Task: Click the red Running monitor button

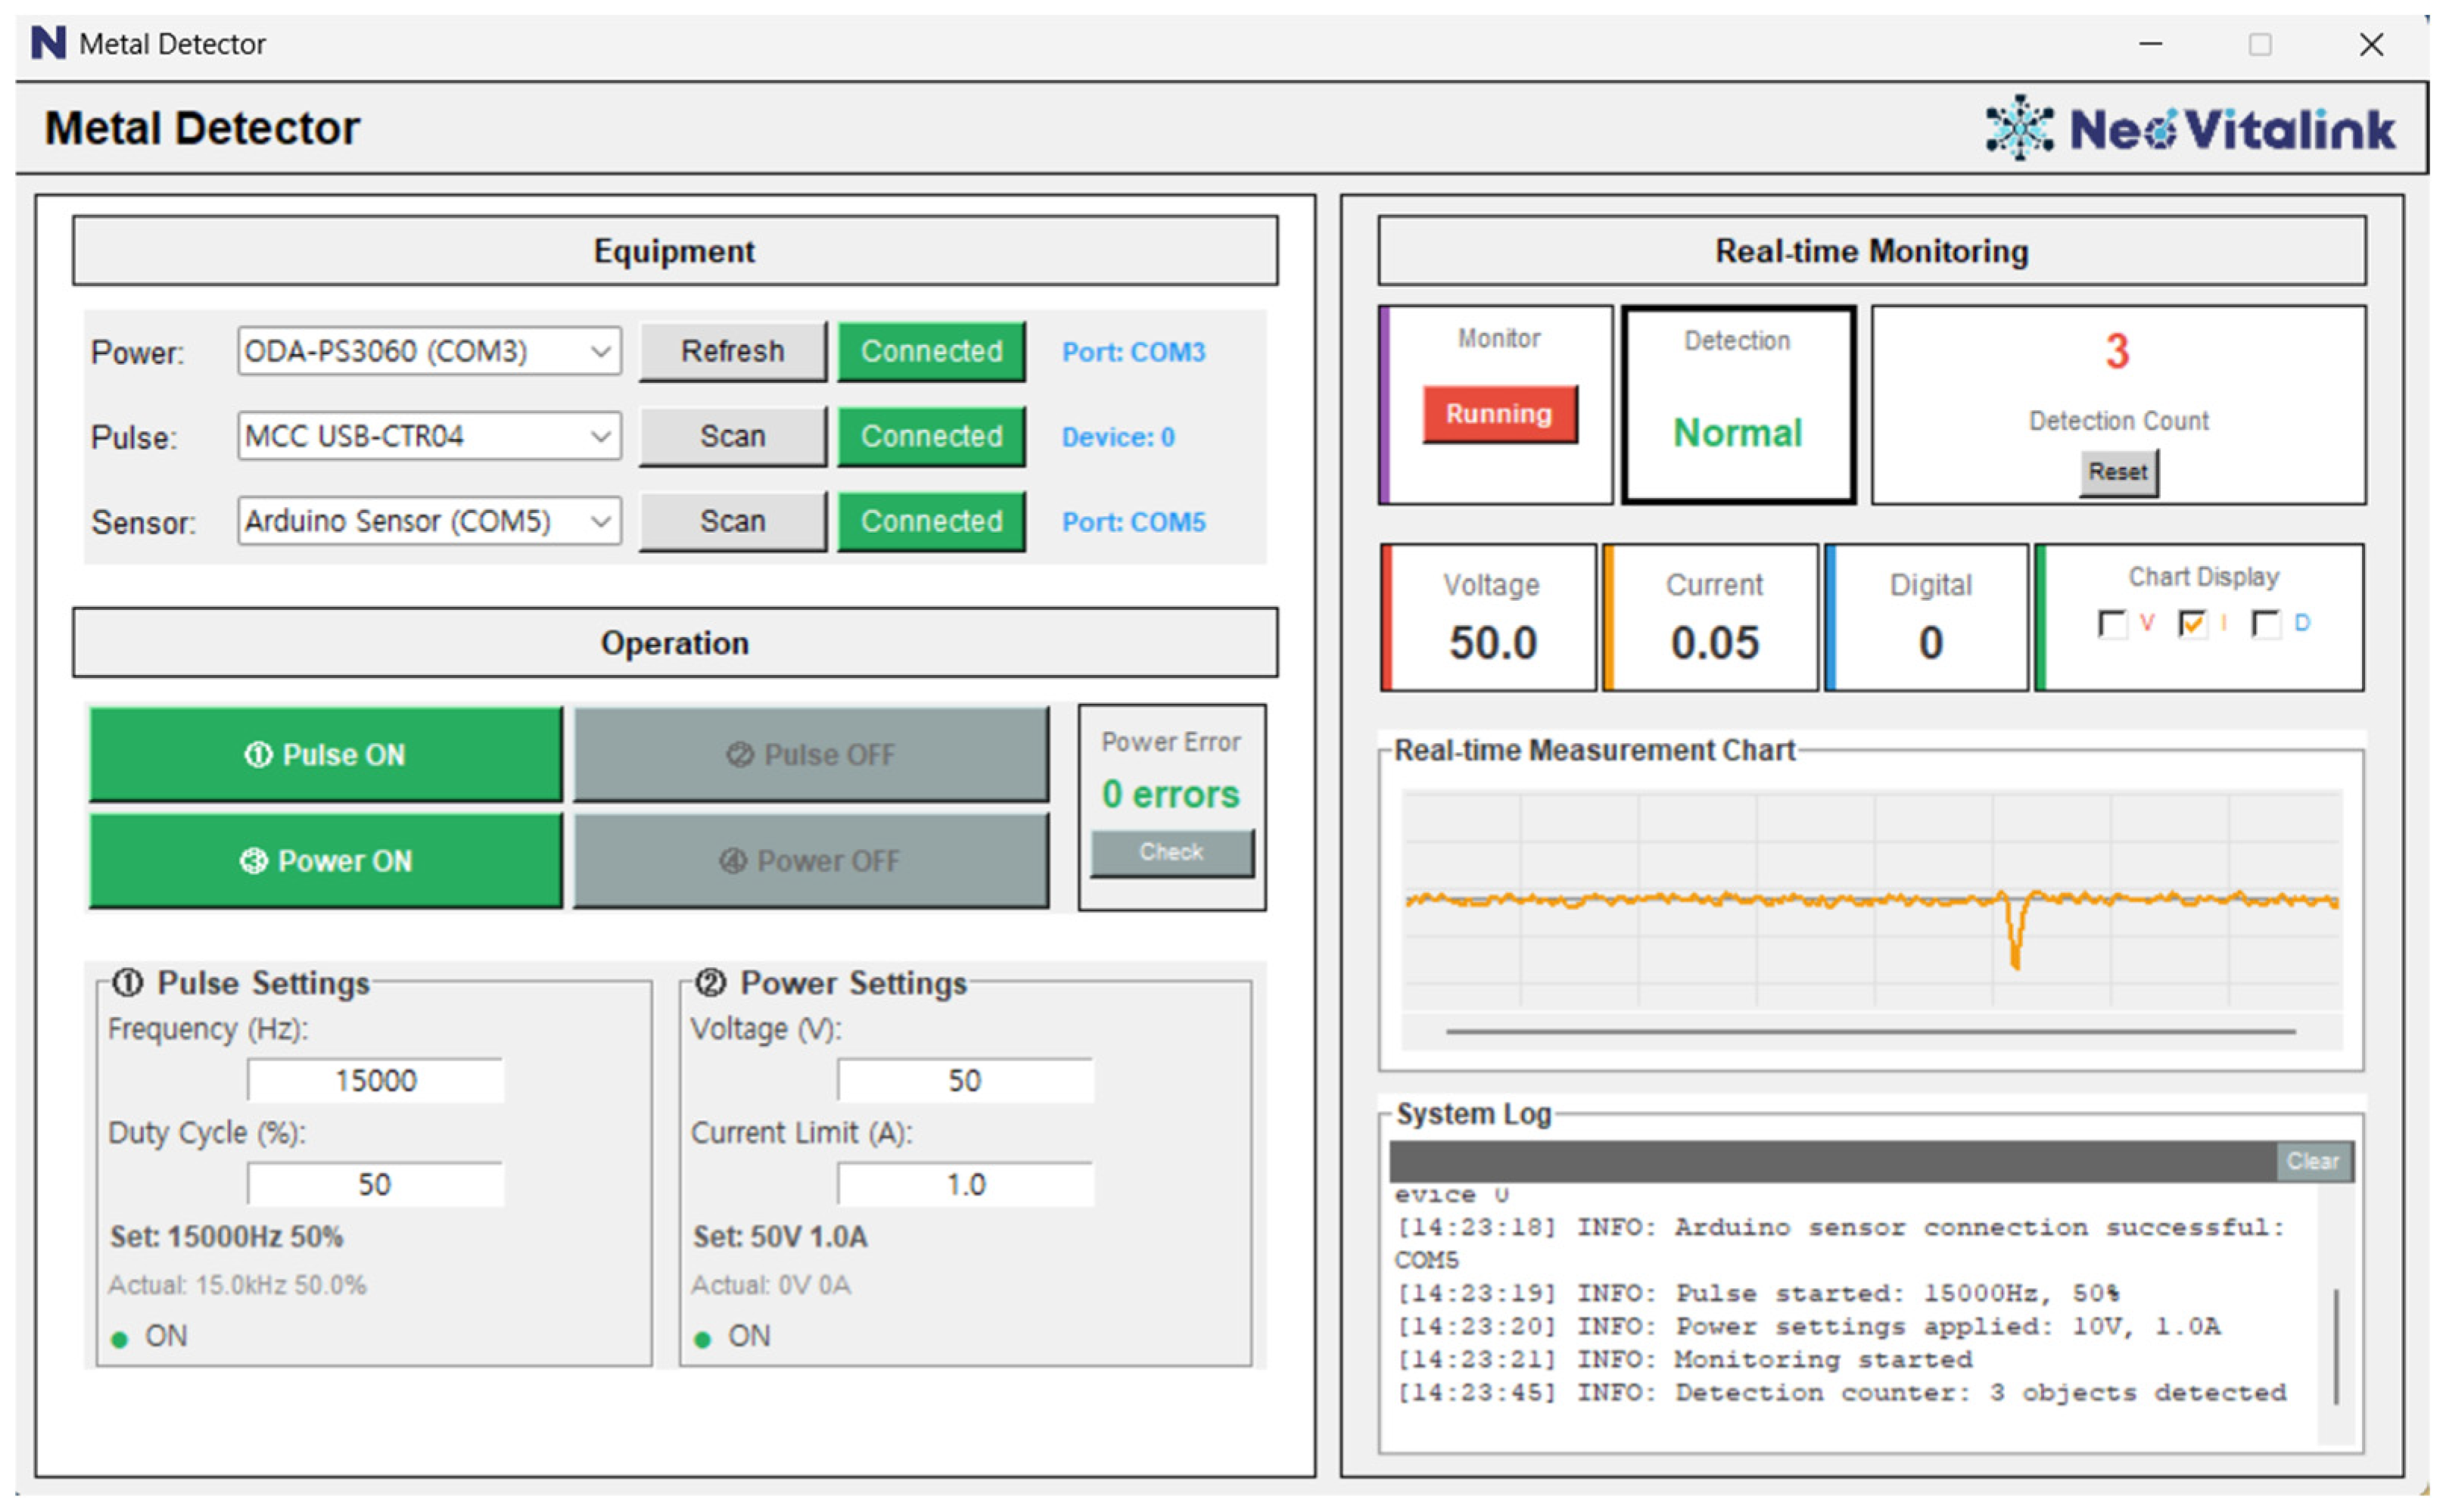Action: coord(1499,413)
